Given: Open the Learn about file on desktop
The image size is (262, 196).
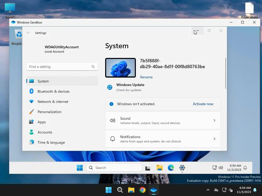Looking at the screenshot, I should pos(249,10).
